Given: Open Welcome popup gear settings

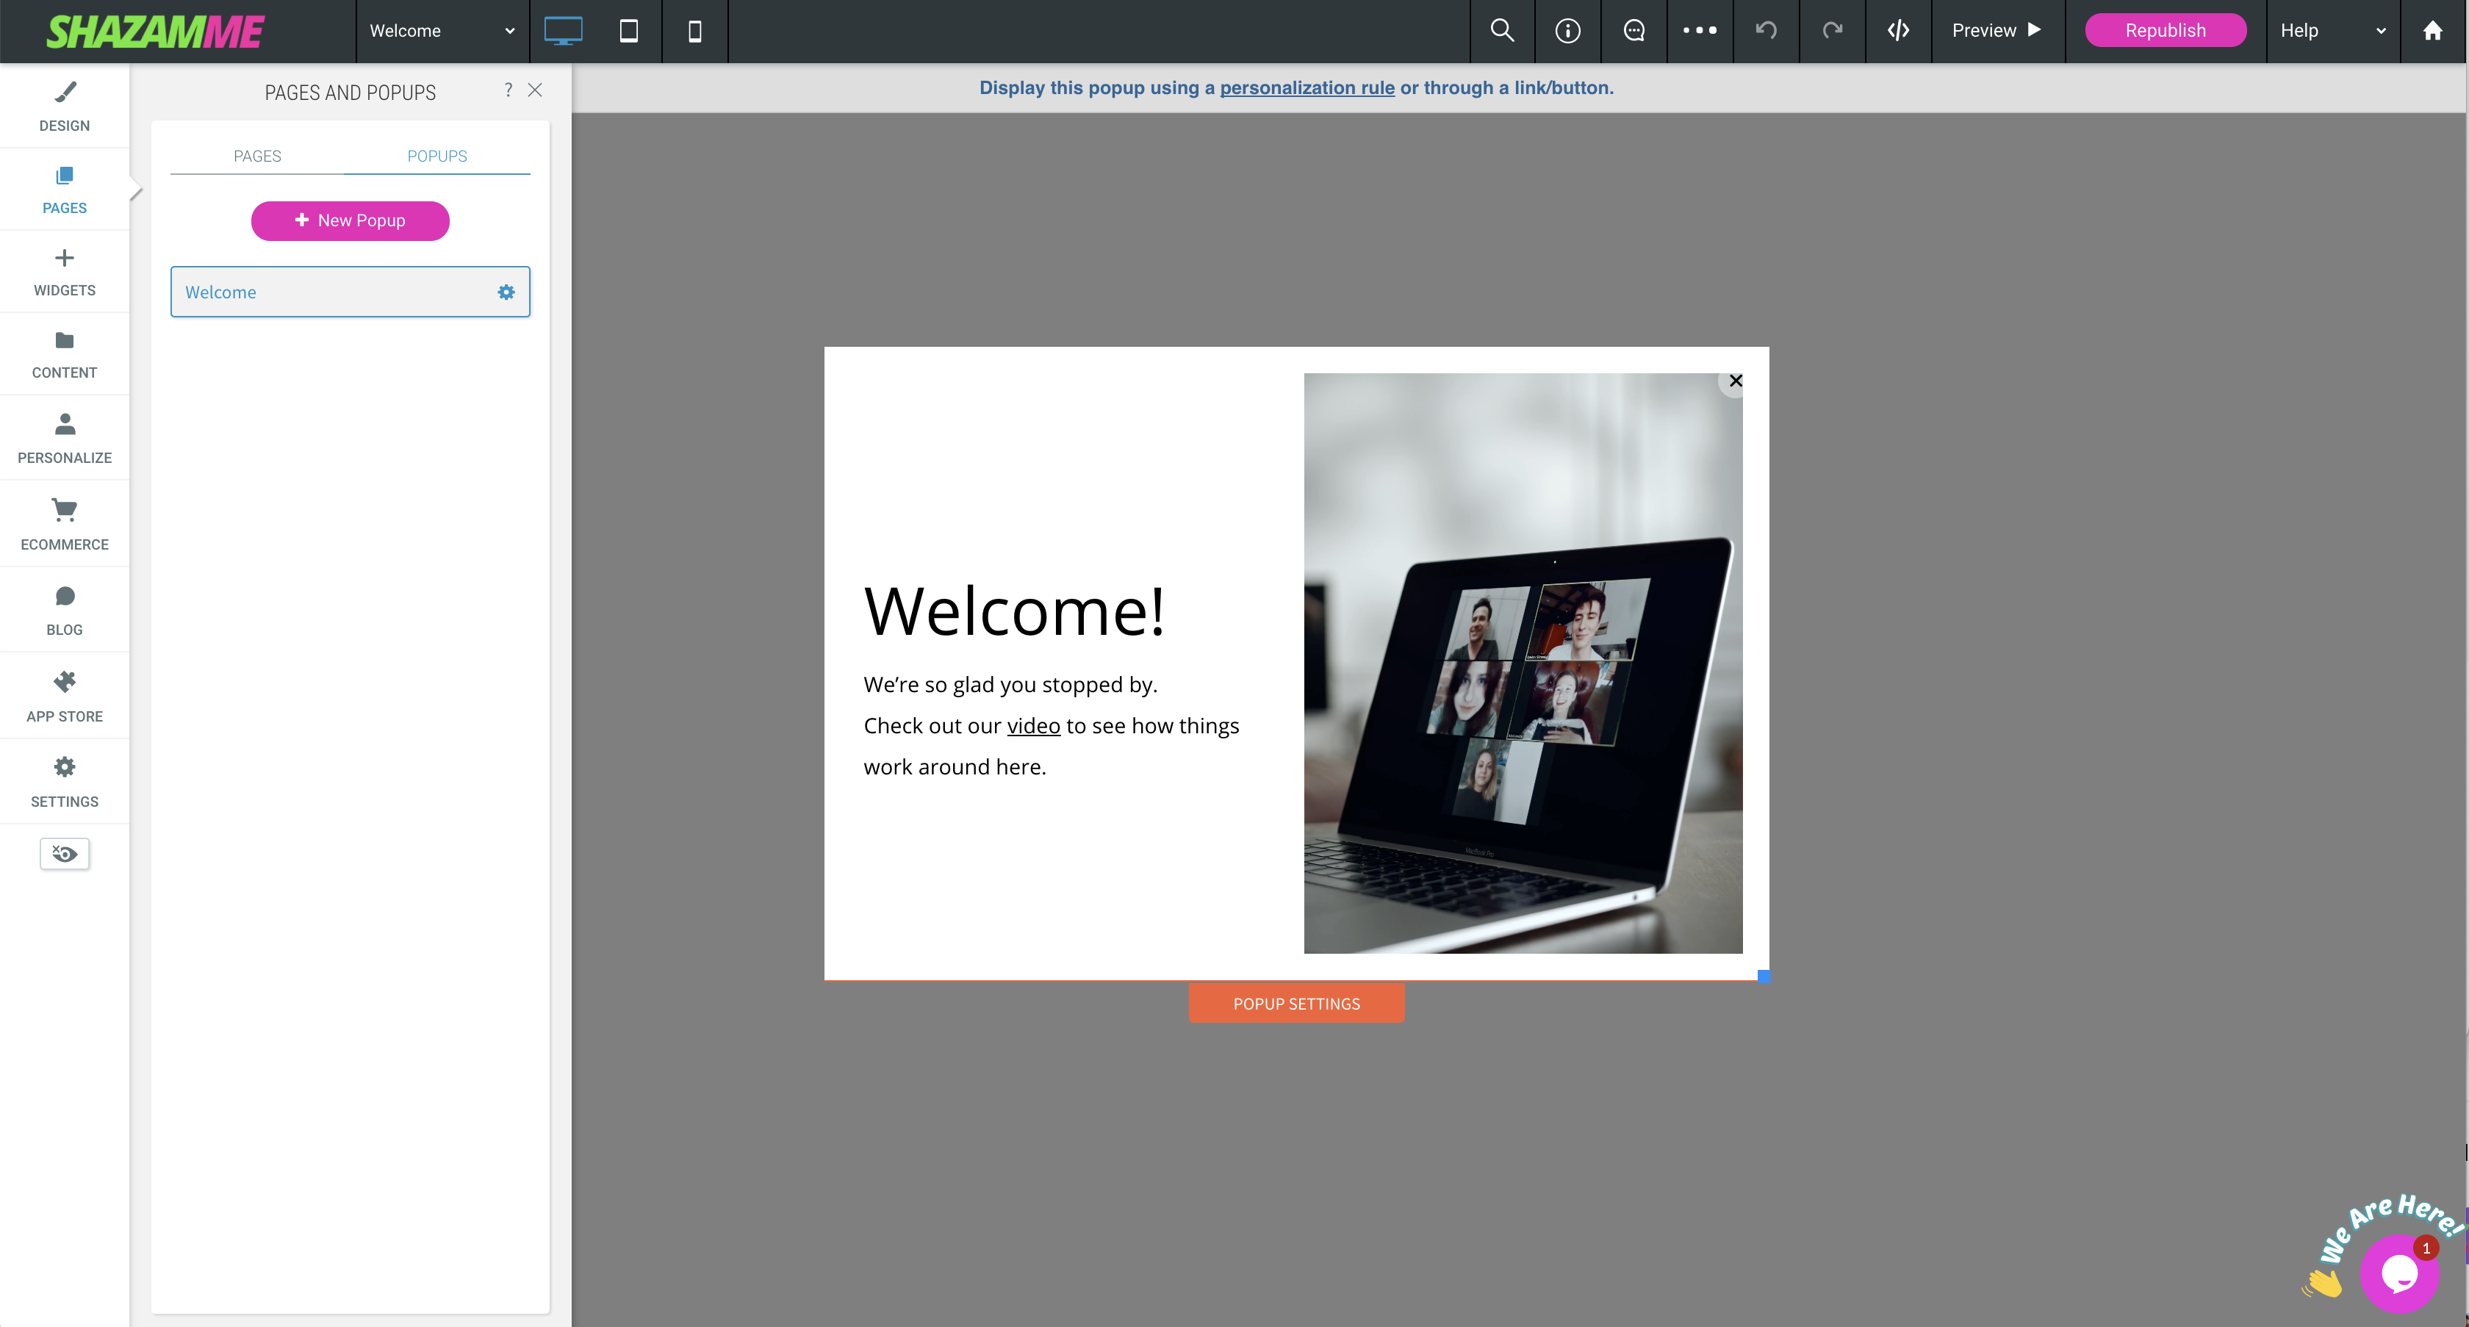Looking at the screenshot, I should point(506,292).
